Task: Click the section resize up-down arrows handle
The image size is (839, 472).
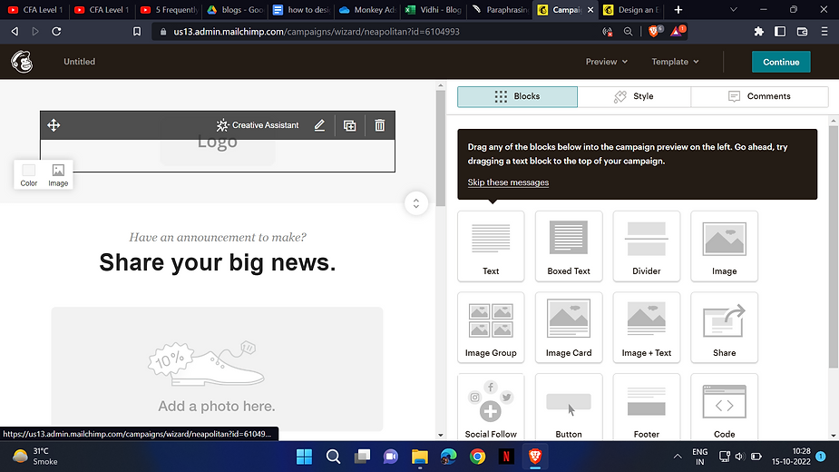Action: pyautogui.click(x=415, y=203)
